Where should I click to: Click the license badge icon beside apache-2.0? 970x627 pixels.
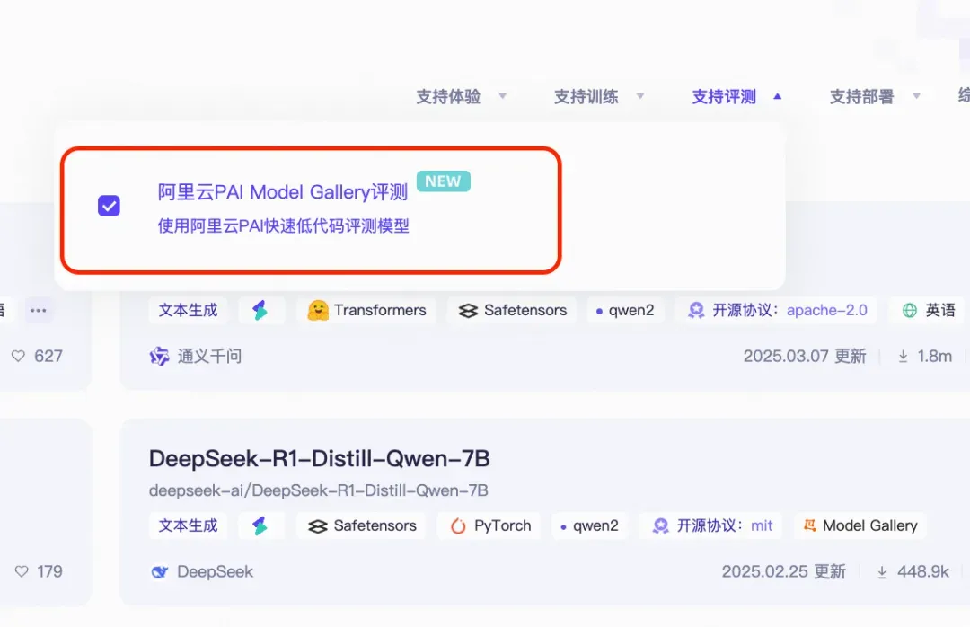coord(697,310)
